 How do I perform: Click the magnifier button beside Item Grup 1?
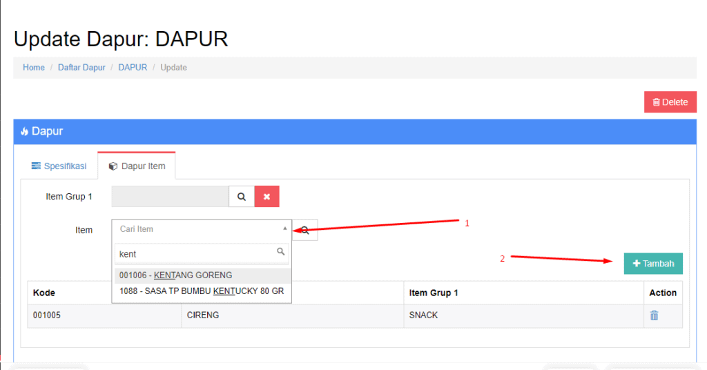[x=242, y=197]
